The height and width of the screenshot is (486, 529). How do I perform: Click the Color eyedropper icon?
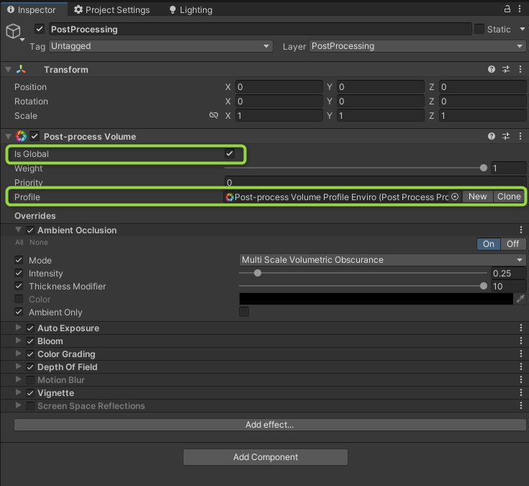(520, 299)
